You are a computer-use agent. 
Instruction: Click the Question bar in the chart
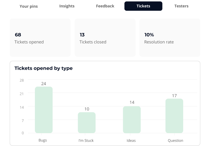(x=174, y=116)
